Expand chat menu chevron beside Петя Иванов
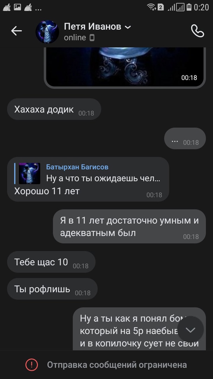The image size is (213, 379). [x=128, y=27]
